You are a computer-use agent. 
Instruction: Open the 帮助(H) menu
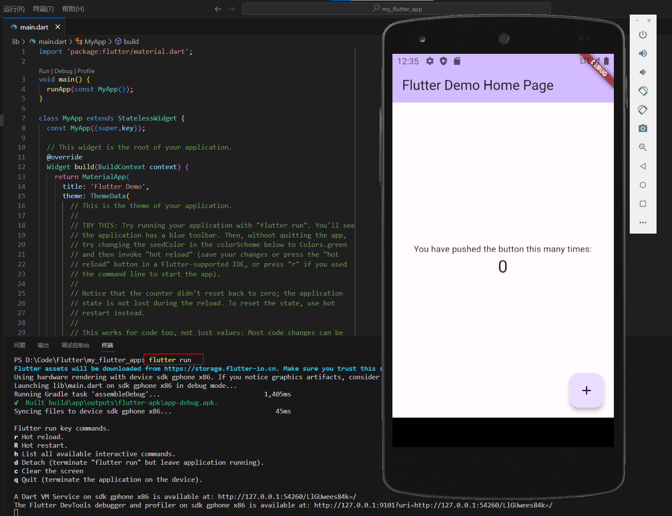pos(73,9)
